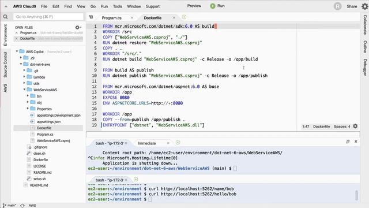Image resolution: width=369 pixels, height=208 pixels.
Task: Open the Window menu
Action: pos(134,6)
